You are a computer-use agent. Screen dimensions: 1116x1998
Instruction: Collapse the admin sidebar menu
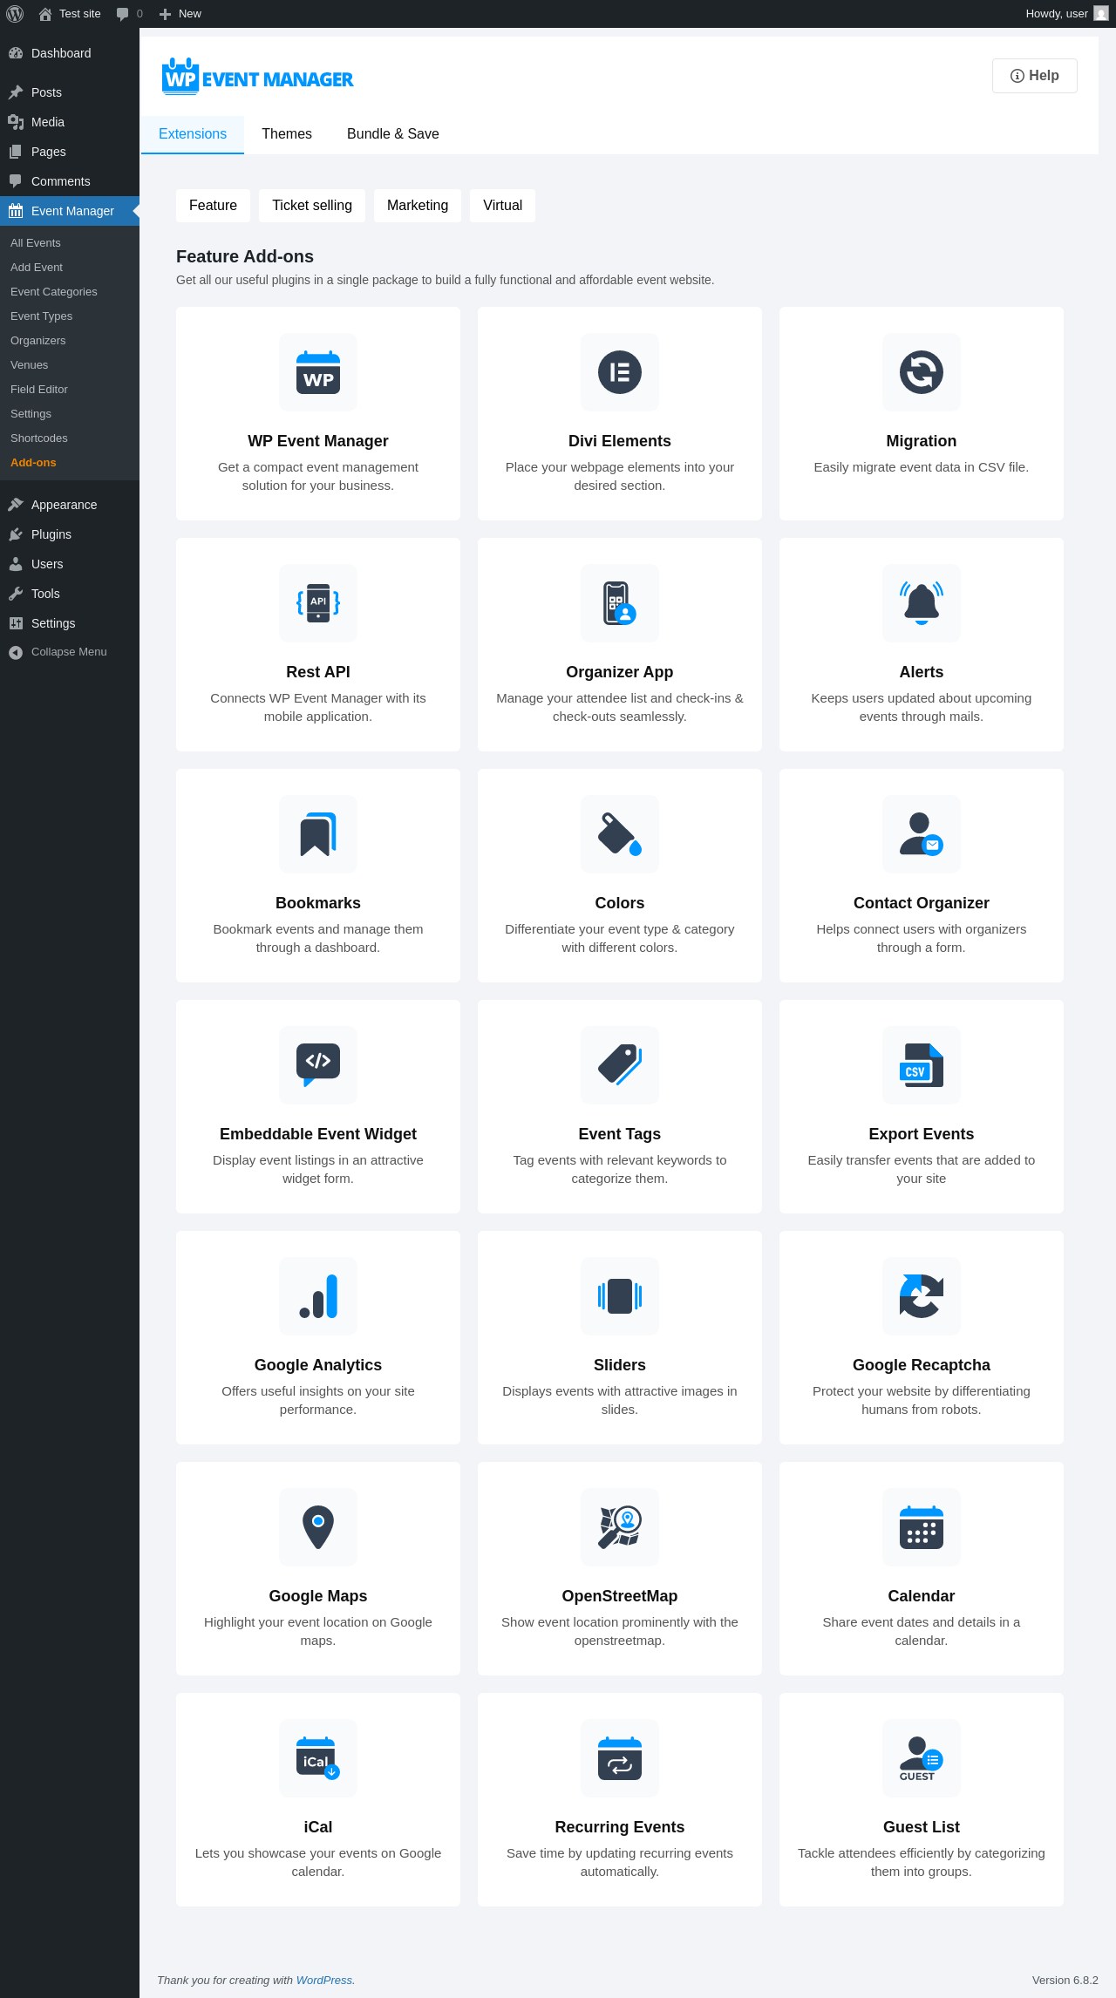(70, 652)
